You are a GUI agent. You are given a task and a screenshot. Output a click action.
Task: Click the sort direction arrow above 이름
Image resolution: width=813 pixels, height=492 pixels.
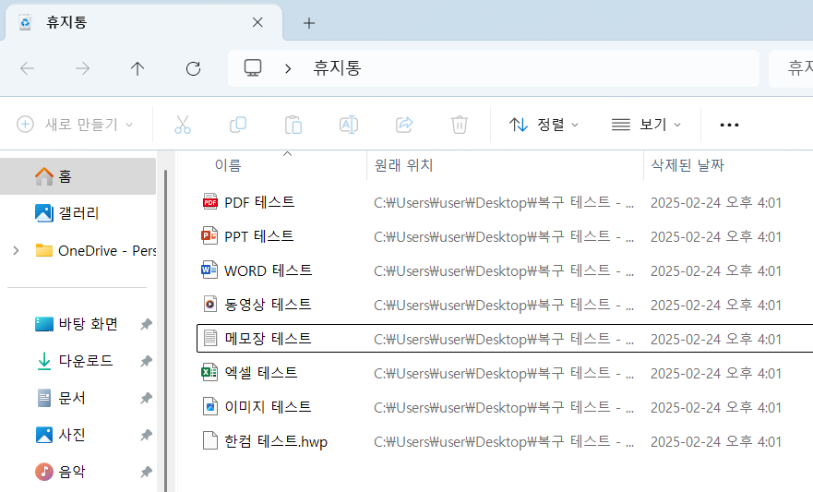pos(287,154)
